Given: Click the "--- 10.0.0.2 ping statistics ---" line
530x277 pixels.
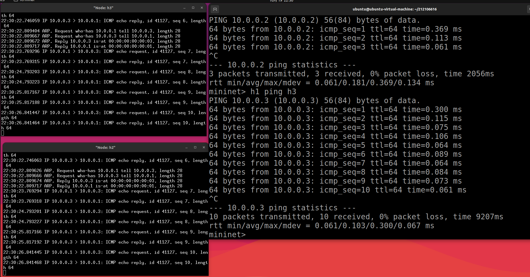Looking at the screenshot, I should (282, 65).
